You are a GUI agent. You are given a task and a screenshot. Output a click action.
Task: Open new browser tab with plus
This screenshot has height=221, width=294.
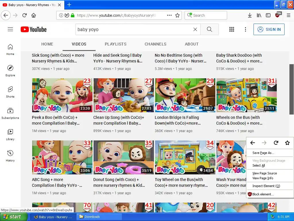click(x=69, y=5)
